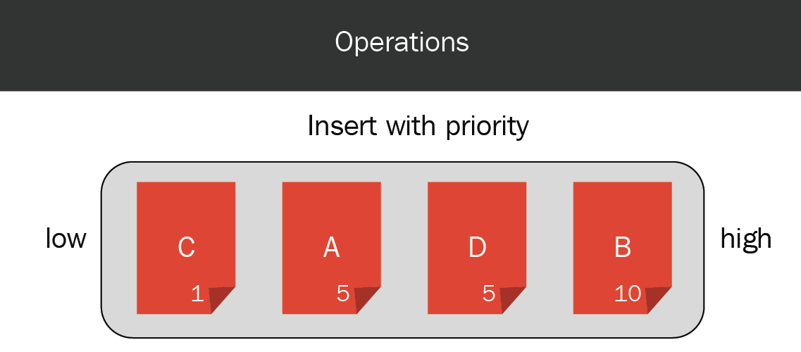Click priority number 1 on card C
The height and width of the screenshot is (352, 801).
point(197,294)
